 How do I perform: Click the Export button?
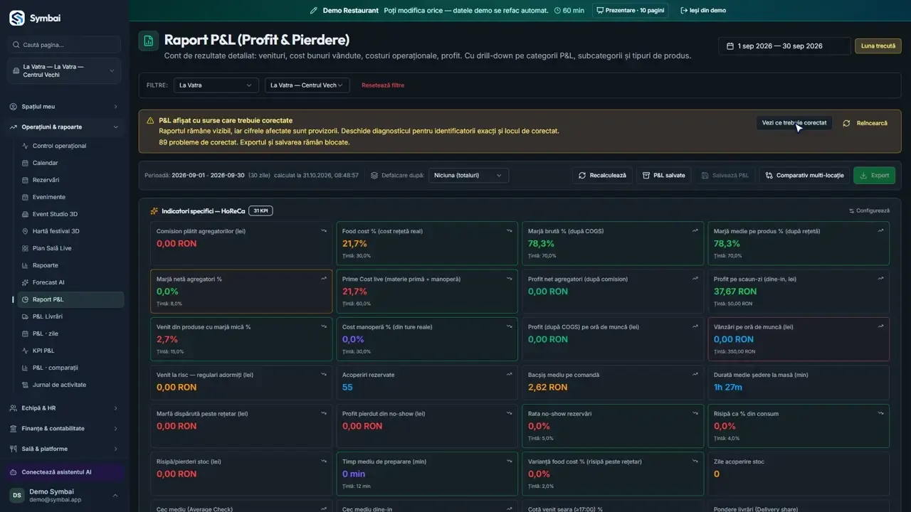[x=874, y=175]
